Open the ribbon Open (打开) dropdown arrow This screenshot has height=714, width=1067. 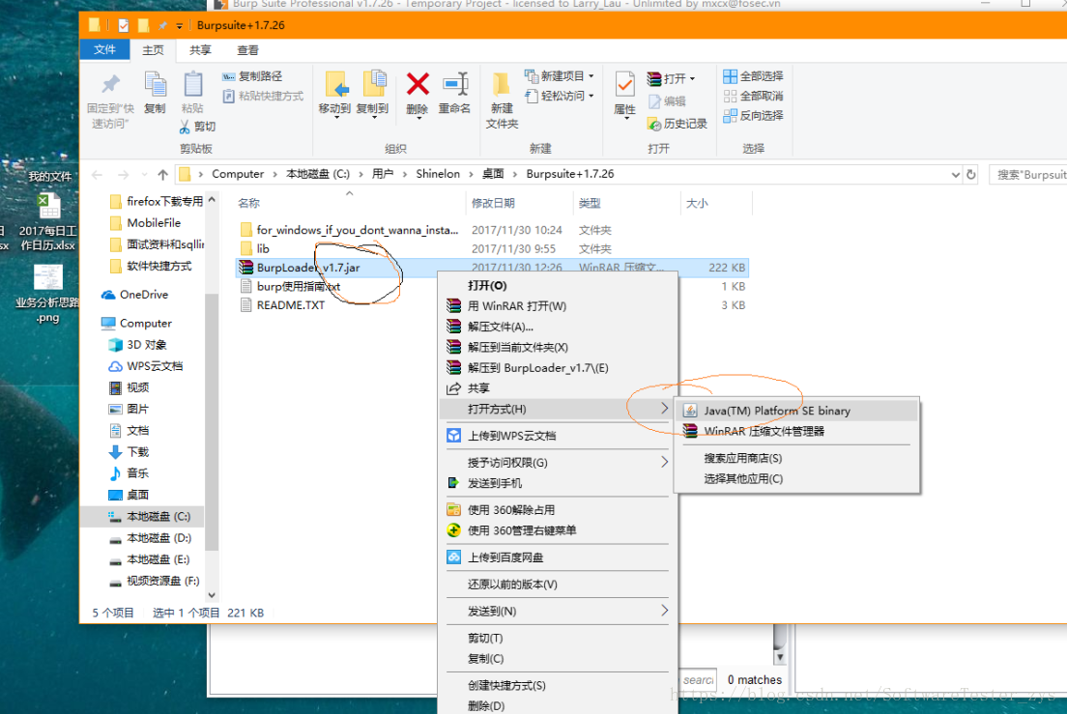pos(693,79)
